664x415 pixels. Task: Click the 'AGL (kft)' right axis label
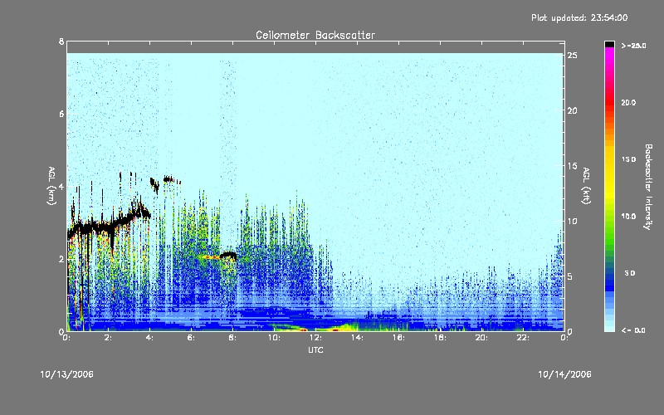586,186
